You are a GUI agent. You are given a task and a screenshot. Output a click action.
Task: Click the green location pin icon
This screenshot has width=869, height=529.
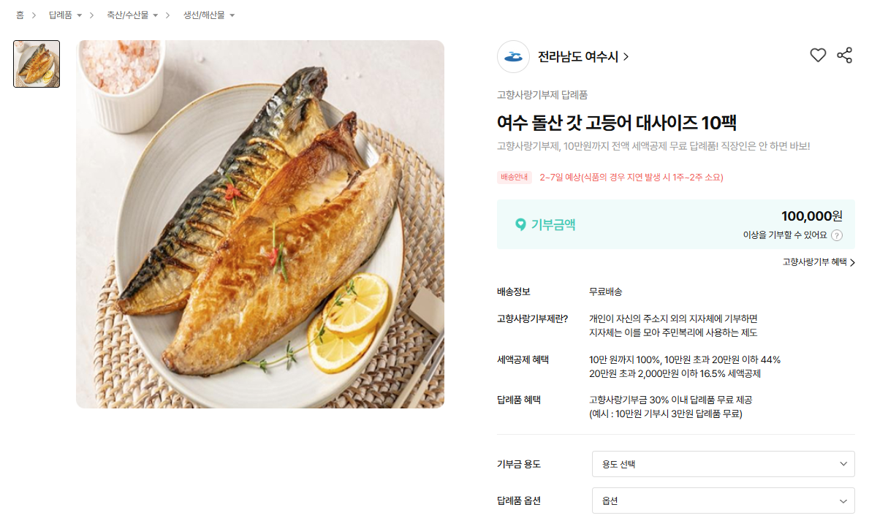click(520, 224)
